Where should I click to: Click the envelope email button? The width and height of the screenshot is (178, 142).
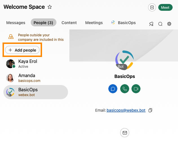[125, 133]
